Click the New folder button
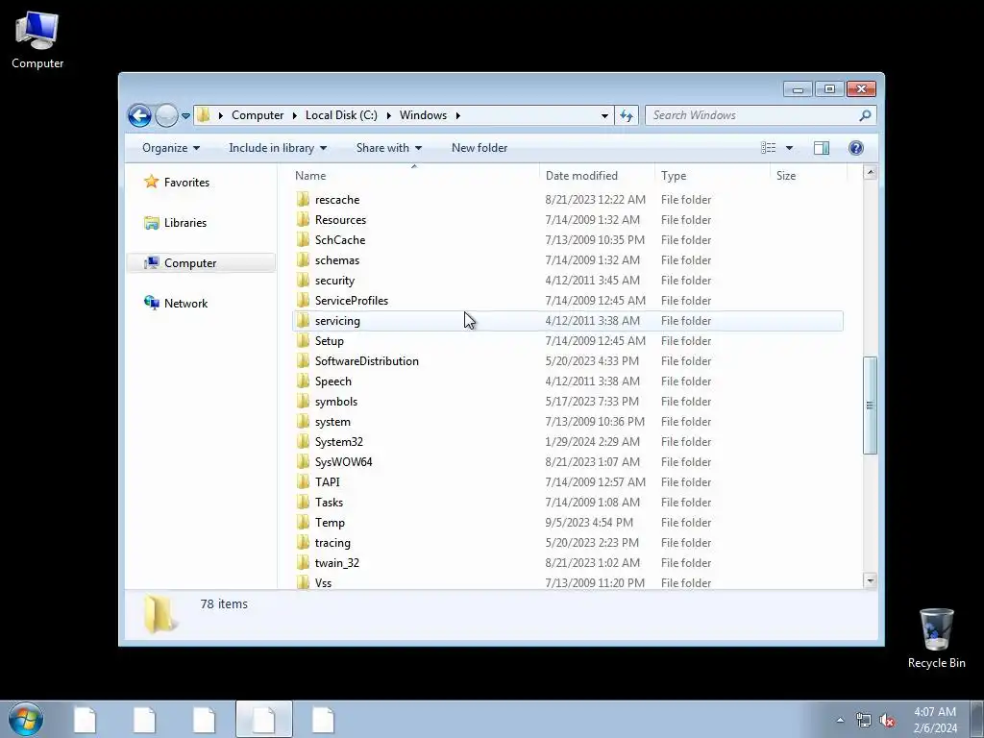The height and width of the screenshot is (738, 984). (480, 148)
